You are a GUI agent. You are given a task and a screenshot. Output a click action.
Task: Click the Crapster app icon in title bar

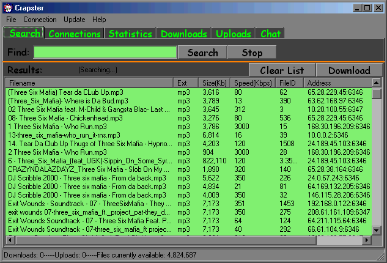pos(8,8)
